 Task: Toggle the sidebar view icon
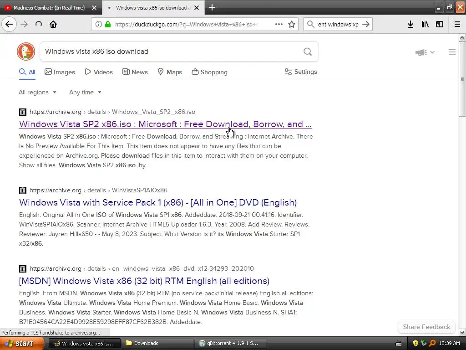tap(440, 24)
